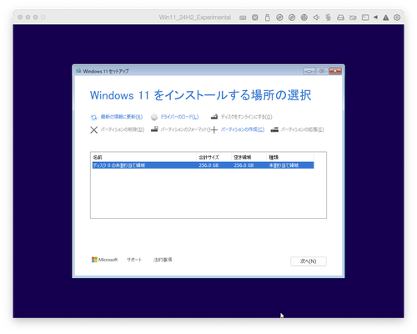417x334 pixels.
Task: Close the Windows 11 セットアップ dialog
Action: pos(335,71)
